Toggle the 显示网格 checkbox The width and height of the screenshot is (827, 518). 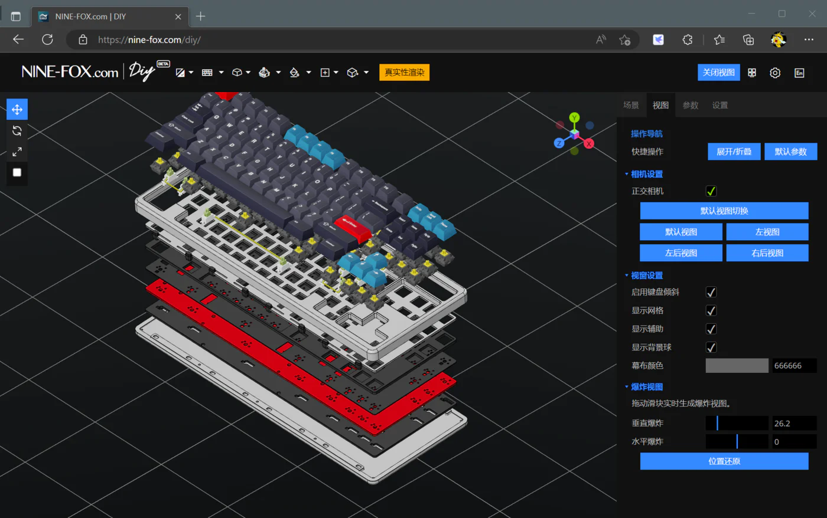[711, 310]
